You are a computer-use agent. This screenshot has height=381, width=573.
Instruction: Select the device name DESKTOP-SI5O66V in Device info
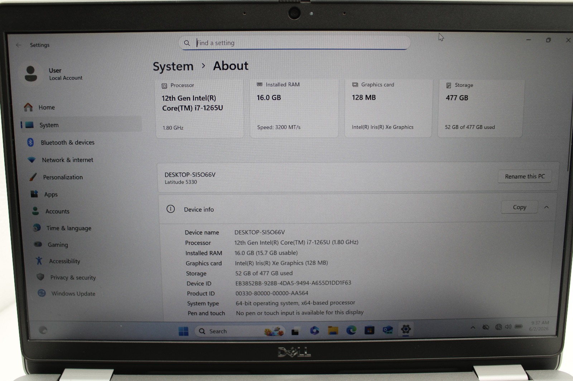click(x=260, y=232)
